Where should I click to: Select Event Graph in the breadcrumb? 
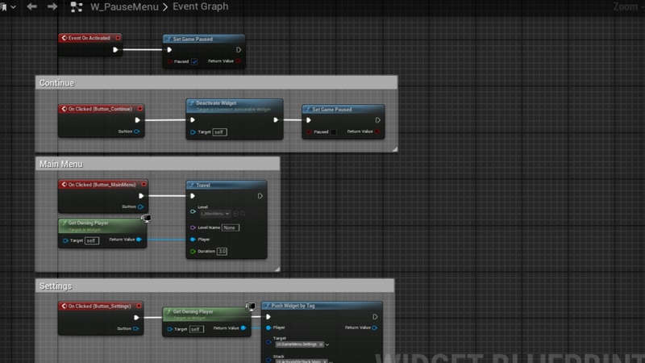point(200,6)
